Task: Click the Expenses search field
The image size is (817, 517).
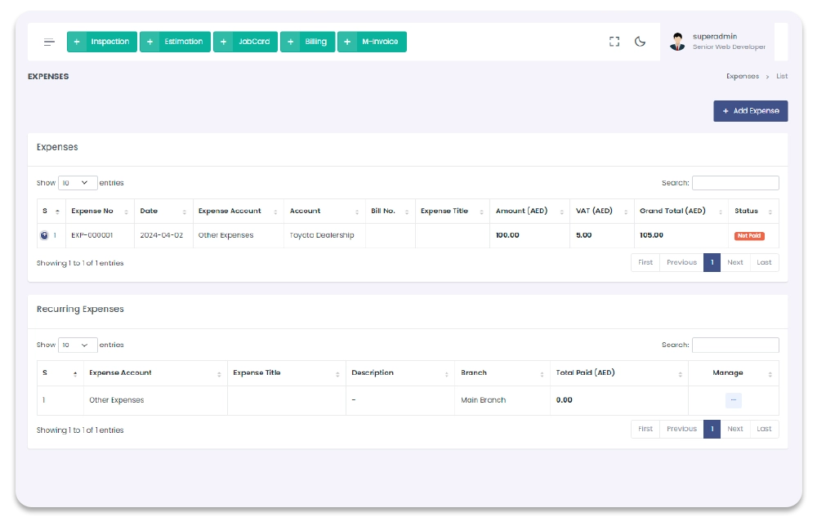Action: tap(734, 183)
